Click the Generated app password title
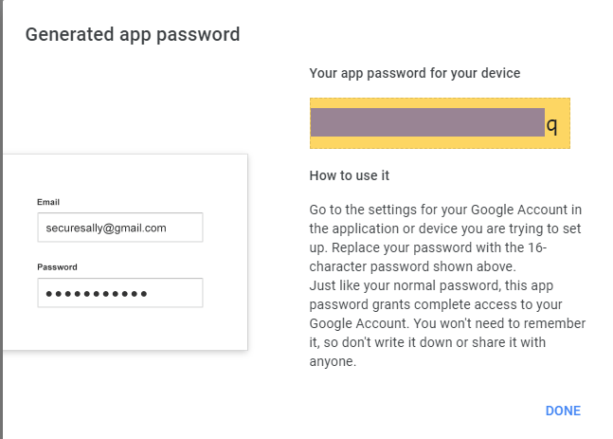 [133, 35]
